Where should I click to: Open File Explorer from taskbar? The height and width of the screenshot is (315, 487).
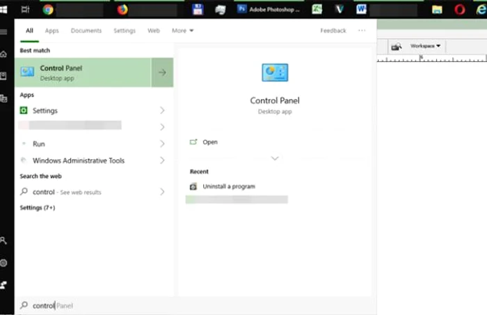(x=437, y=10)
